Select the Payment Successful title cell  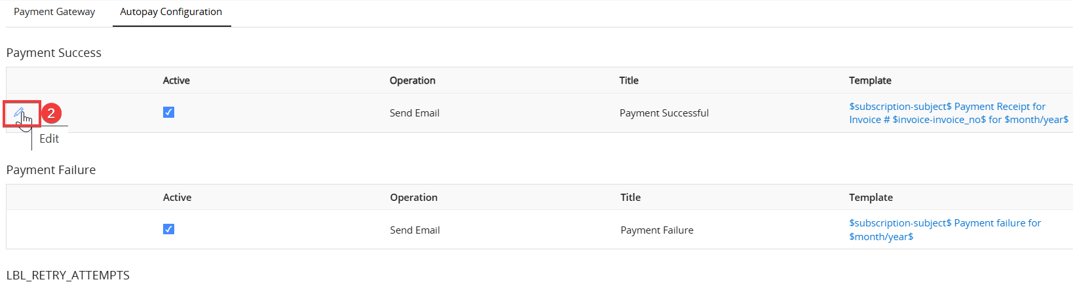(664, 113)
